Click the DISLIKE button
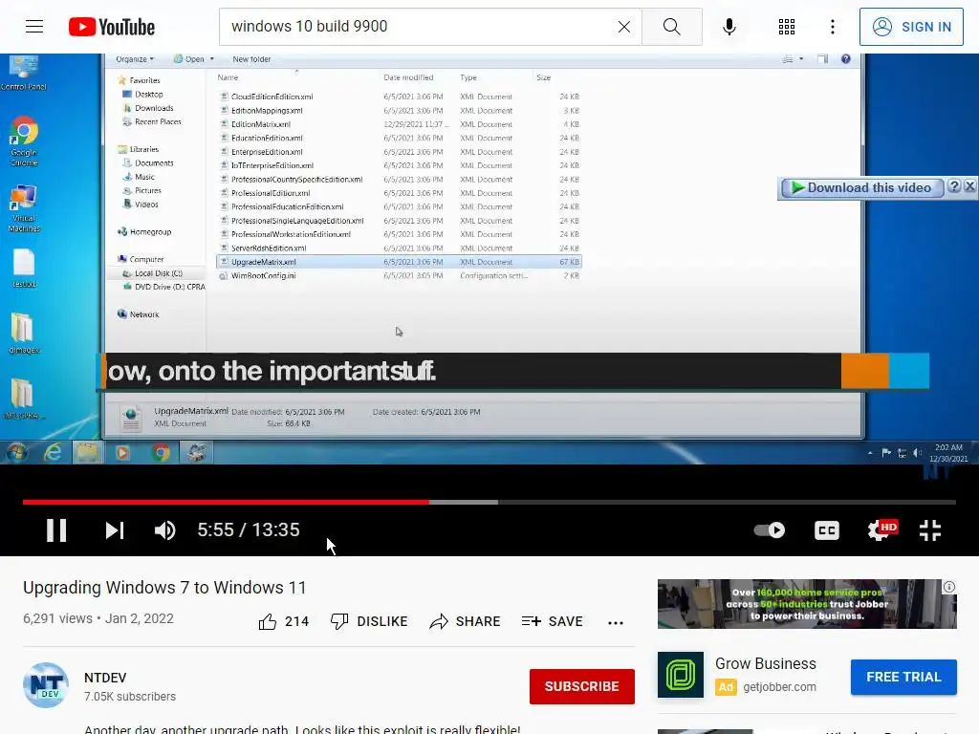Screen dimensions: 979x734 (369, 621)
